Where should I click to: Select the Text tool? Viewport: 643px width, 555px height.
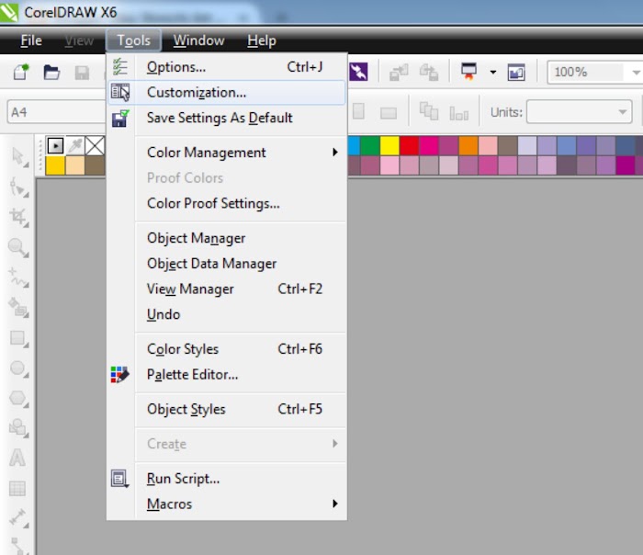[x=17, y=458]
